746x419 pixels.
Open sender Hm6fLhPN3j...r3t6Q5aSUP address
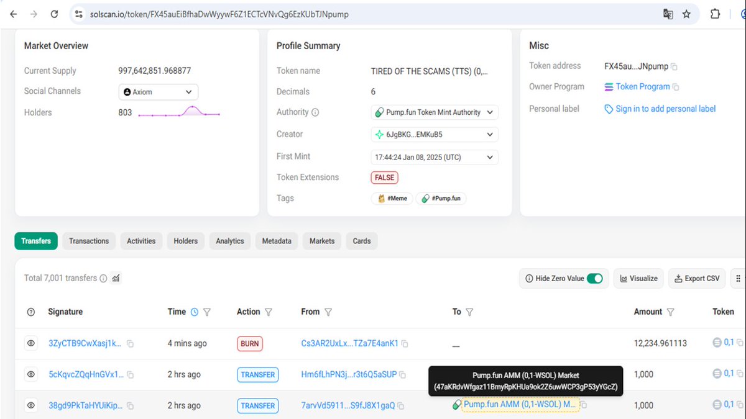point(349,374)
